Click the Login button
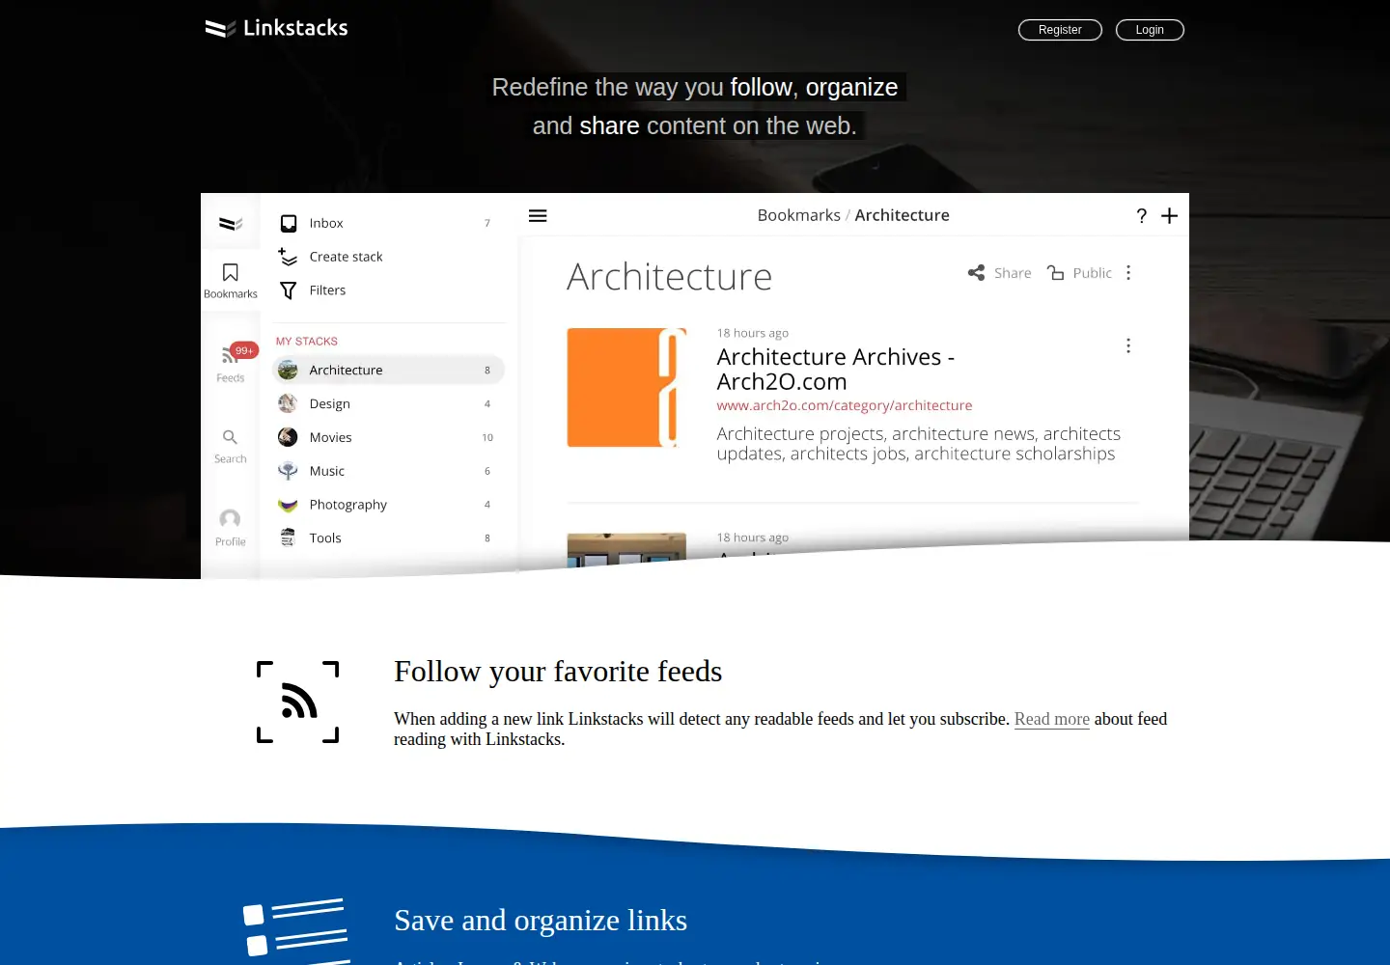 click(1150, 30)
